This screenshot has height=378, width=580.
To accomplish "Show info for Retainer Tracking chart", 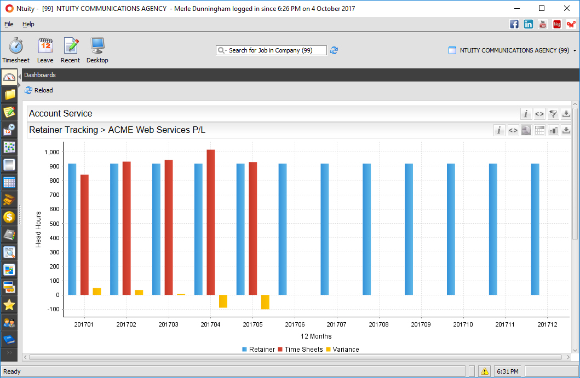I will [x=499, y=130].
